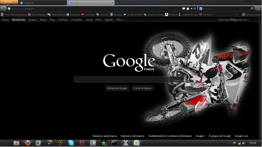Open the Marque-pages bookmarks menu
Image resolution: width=262 pixels, height=147 pixels.
252,15
